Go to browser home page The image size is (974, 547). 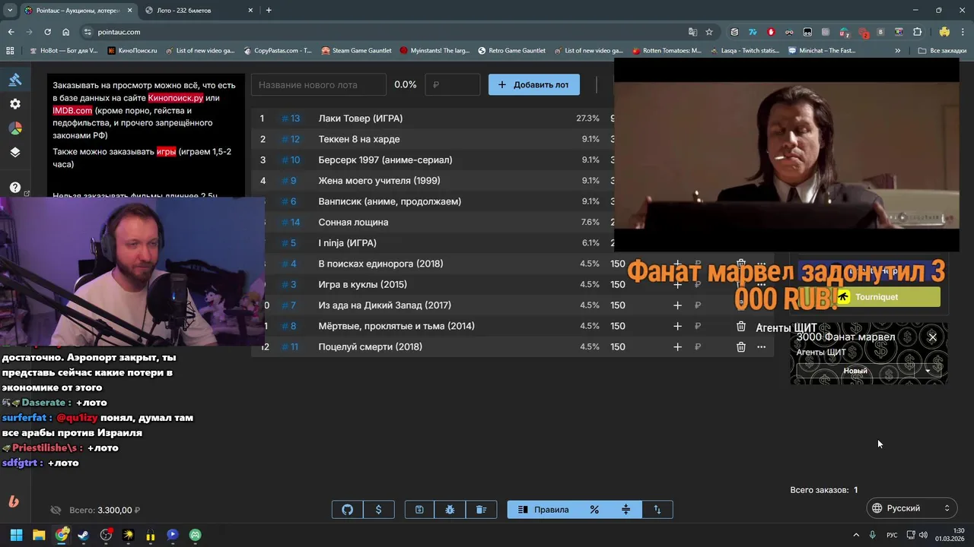pos(66,32)
